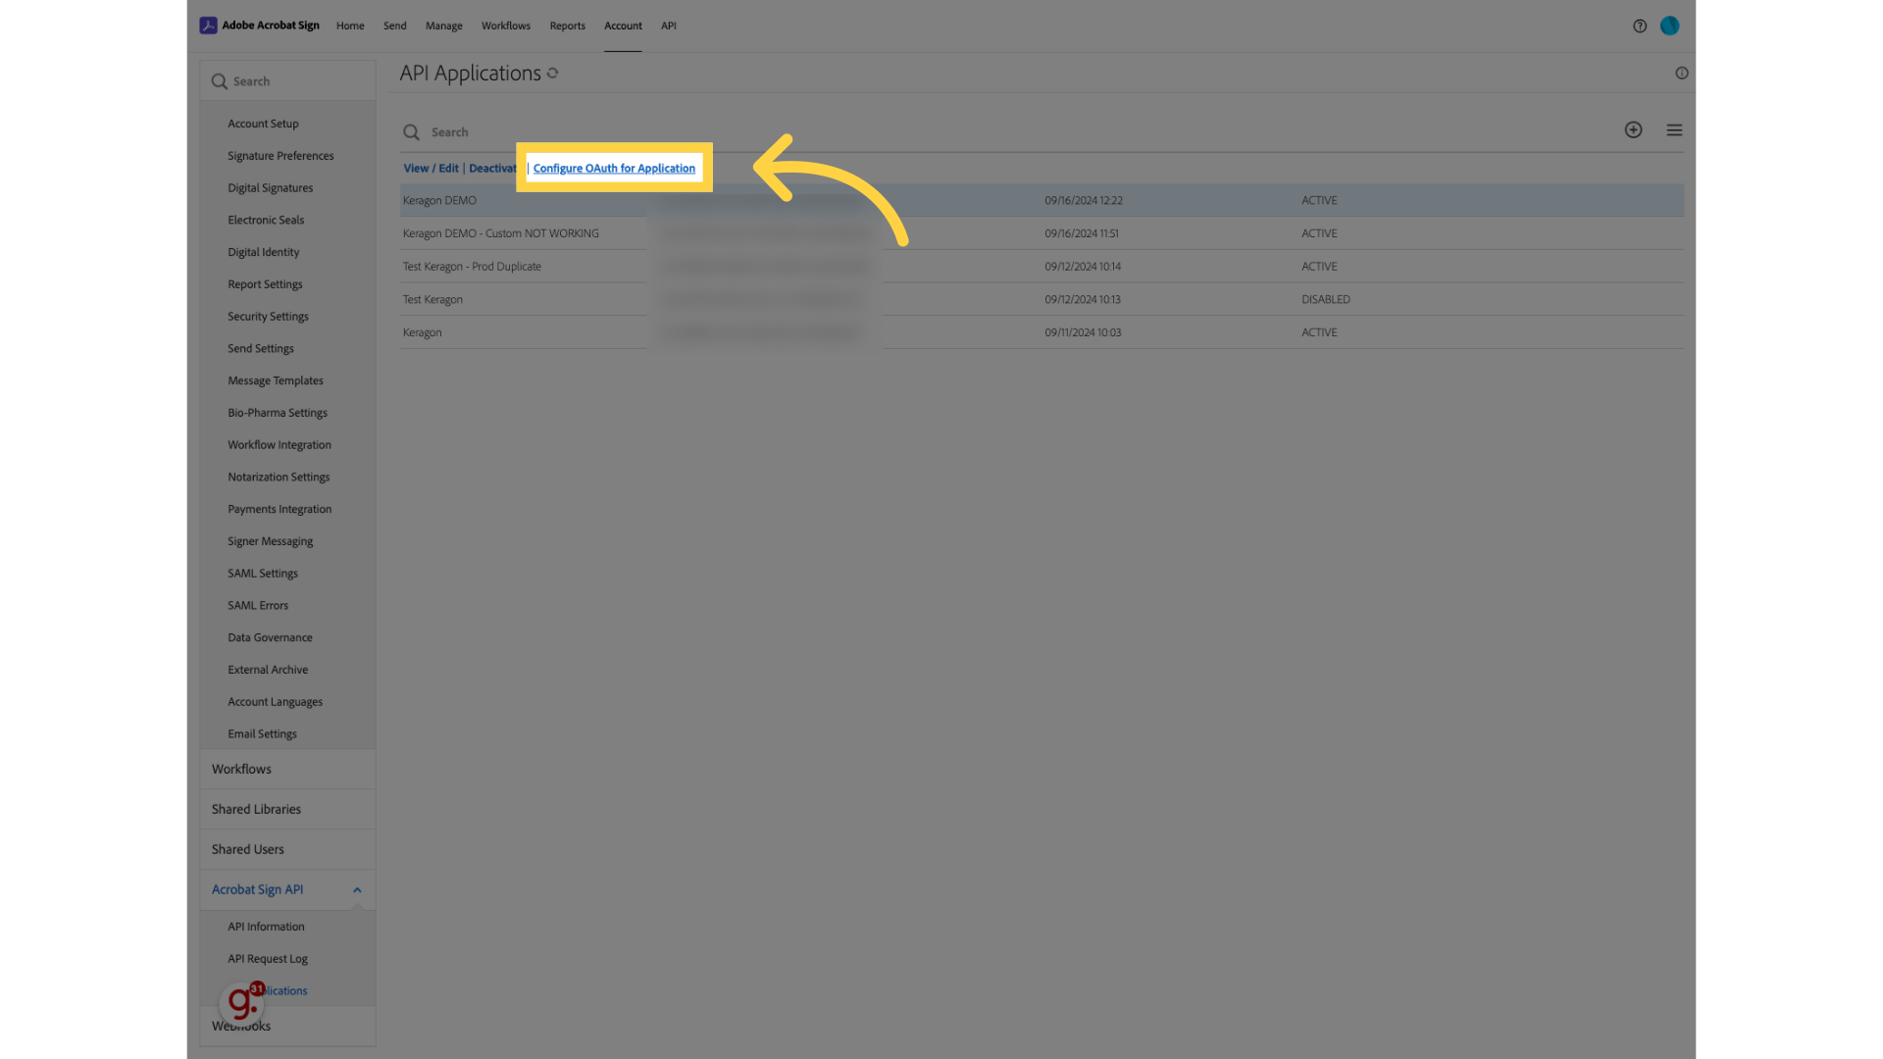
Task: Open Workflow Integration
Action: click(280, 445)
